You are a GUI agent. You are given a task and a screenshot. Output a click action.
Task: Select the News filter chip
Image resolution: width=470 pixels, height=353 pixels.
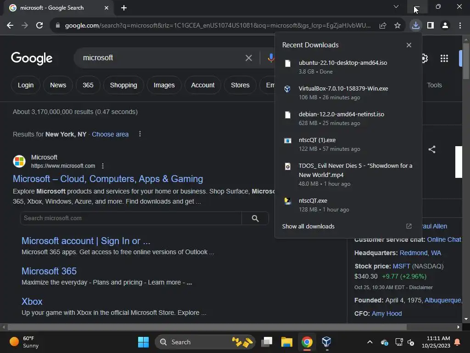point(58,85)
